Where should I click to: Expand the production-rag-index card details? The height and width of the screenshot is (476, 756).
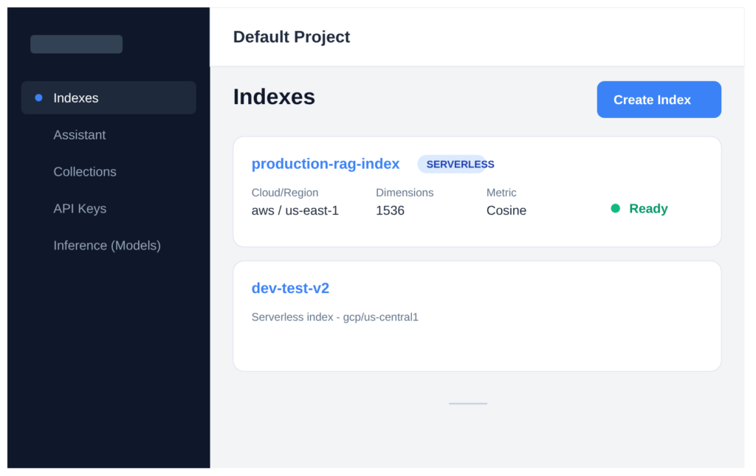pos(477,191)
